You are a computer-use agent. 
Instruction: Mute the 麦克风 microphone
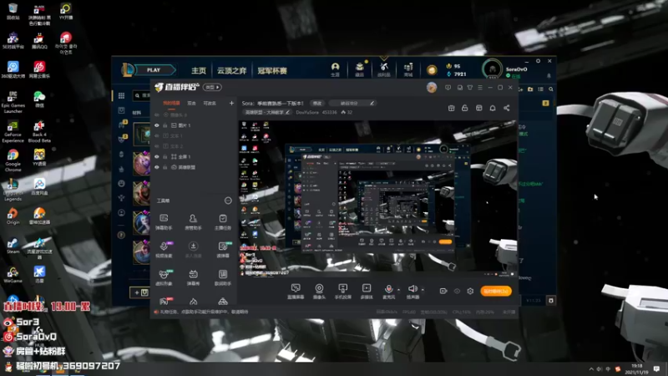[388, 289]
